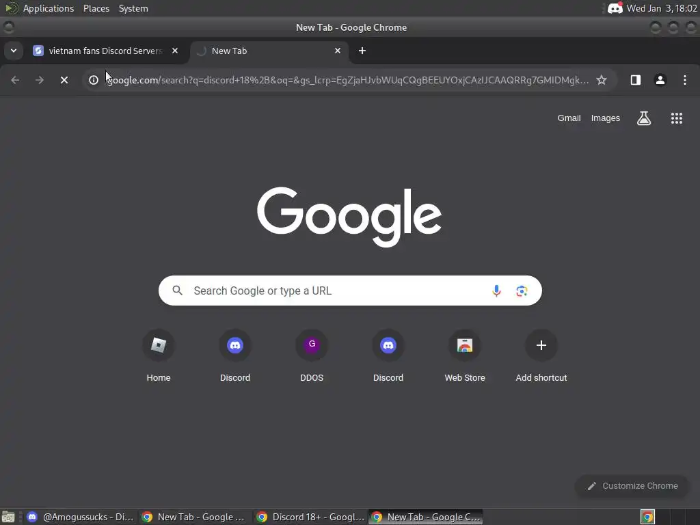This screenshot has height=525, width=700.
Task: Open the System menu
Action: click(133, 8)
